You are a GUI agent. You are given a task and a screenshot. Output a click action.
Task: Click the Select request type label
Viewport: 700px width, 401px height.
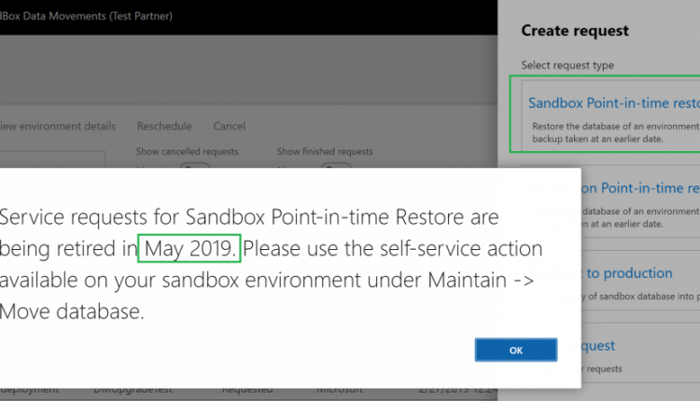point(567,63)
